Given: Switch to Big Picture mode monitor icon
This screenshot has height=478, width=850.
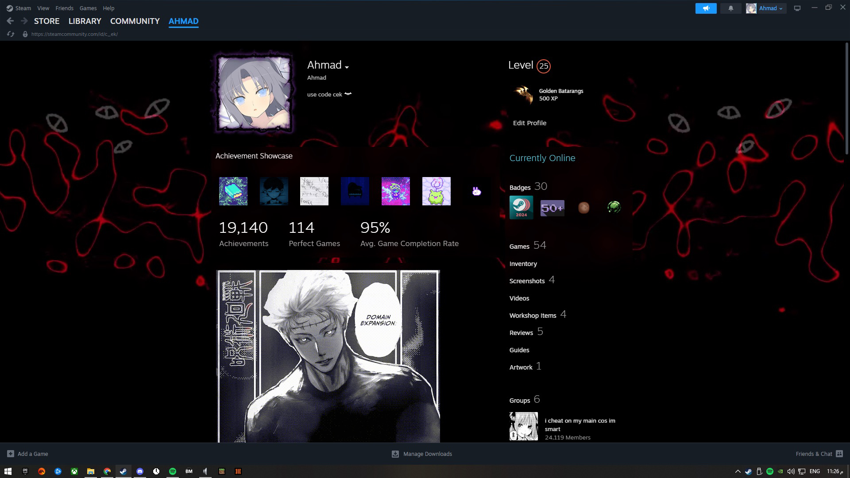Looking at the screenshot, I should pos(797,8).
